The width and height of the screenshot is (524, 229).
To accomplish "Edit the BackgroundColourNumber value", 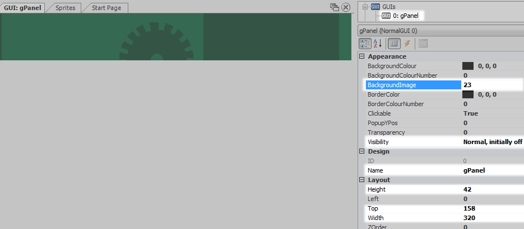I will tap(493, 75).
